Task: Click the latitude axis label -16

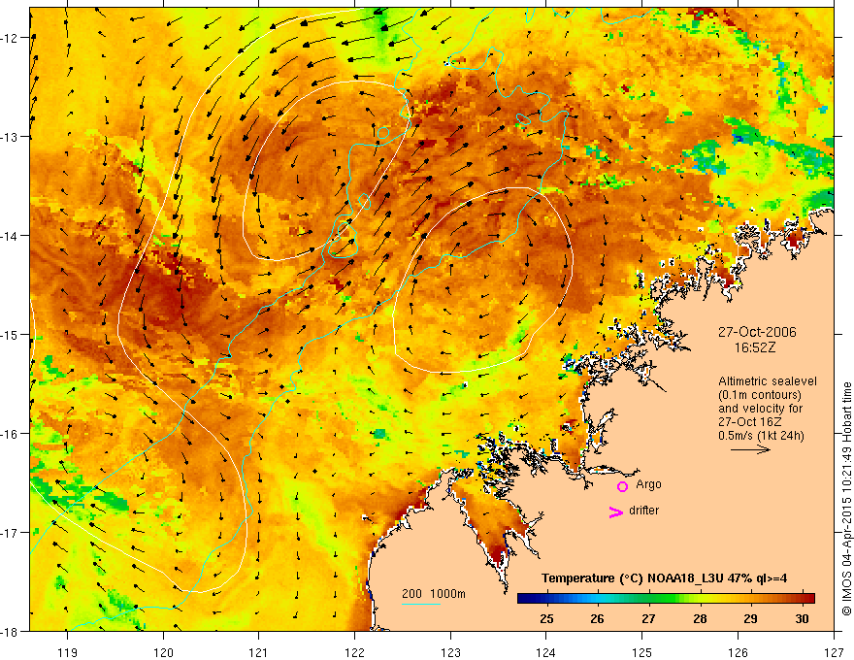Action: [10, 434]
